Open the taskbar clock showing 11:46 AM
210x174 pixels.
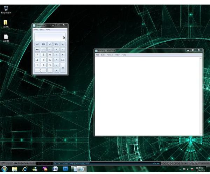click(x=200, y=169)
